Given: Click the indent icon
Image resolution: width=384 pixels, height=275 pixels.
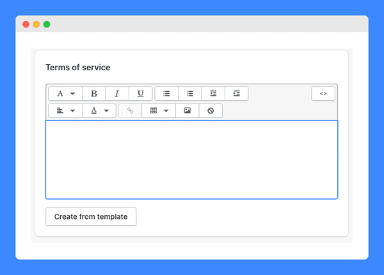Looking at the screenshot, I should [237, 94].
